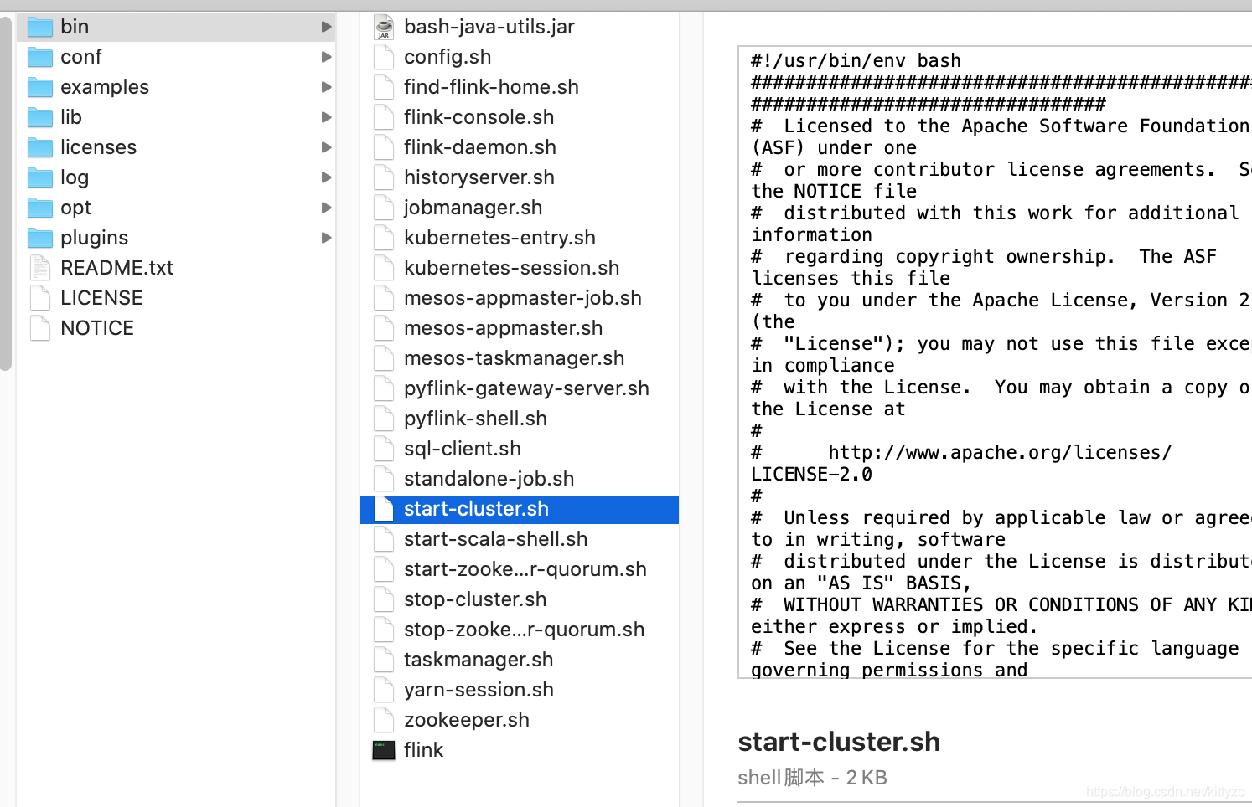Select mesos-taskmanager.sh file name
Viewport: 1252px width, 807px height.
[514, 358]
